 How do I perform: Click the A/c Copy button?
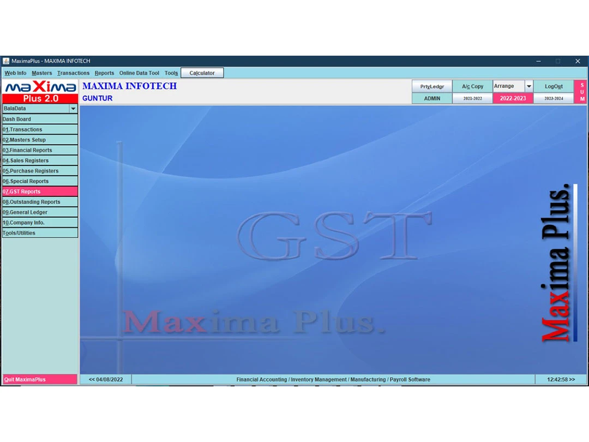472,86
